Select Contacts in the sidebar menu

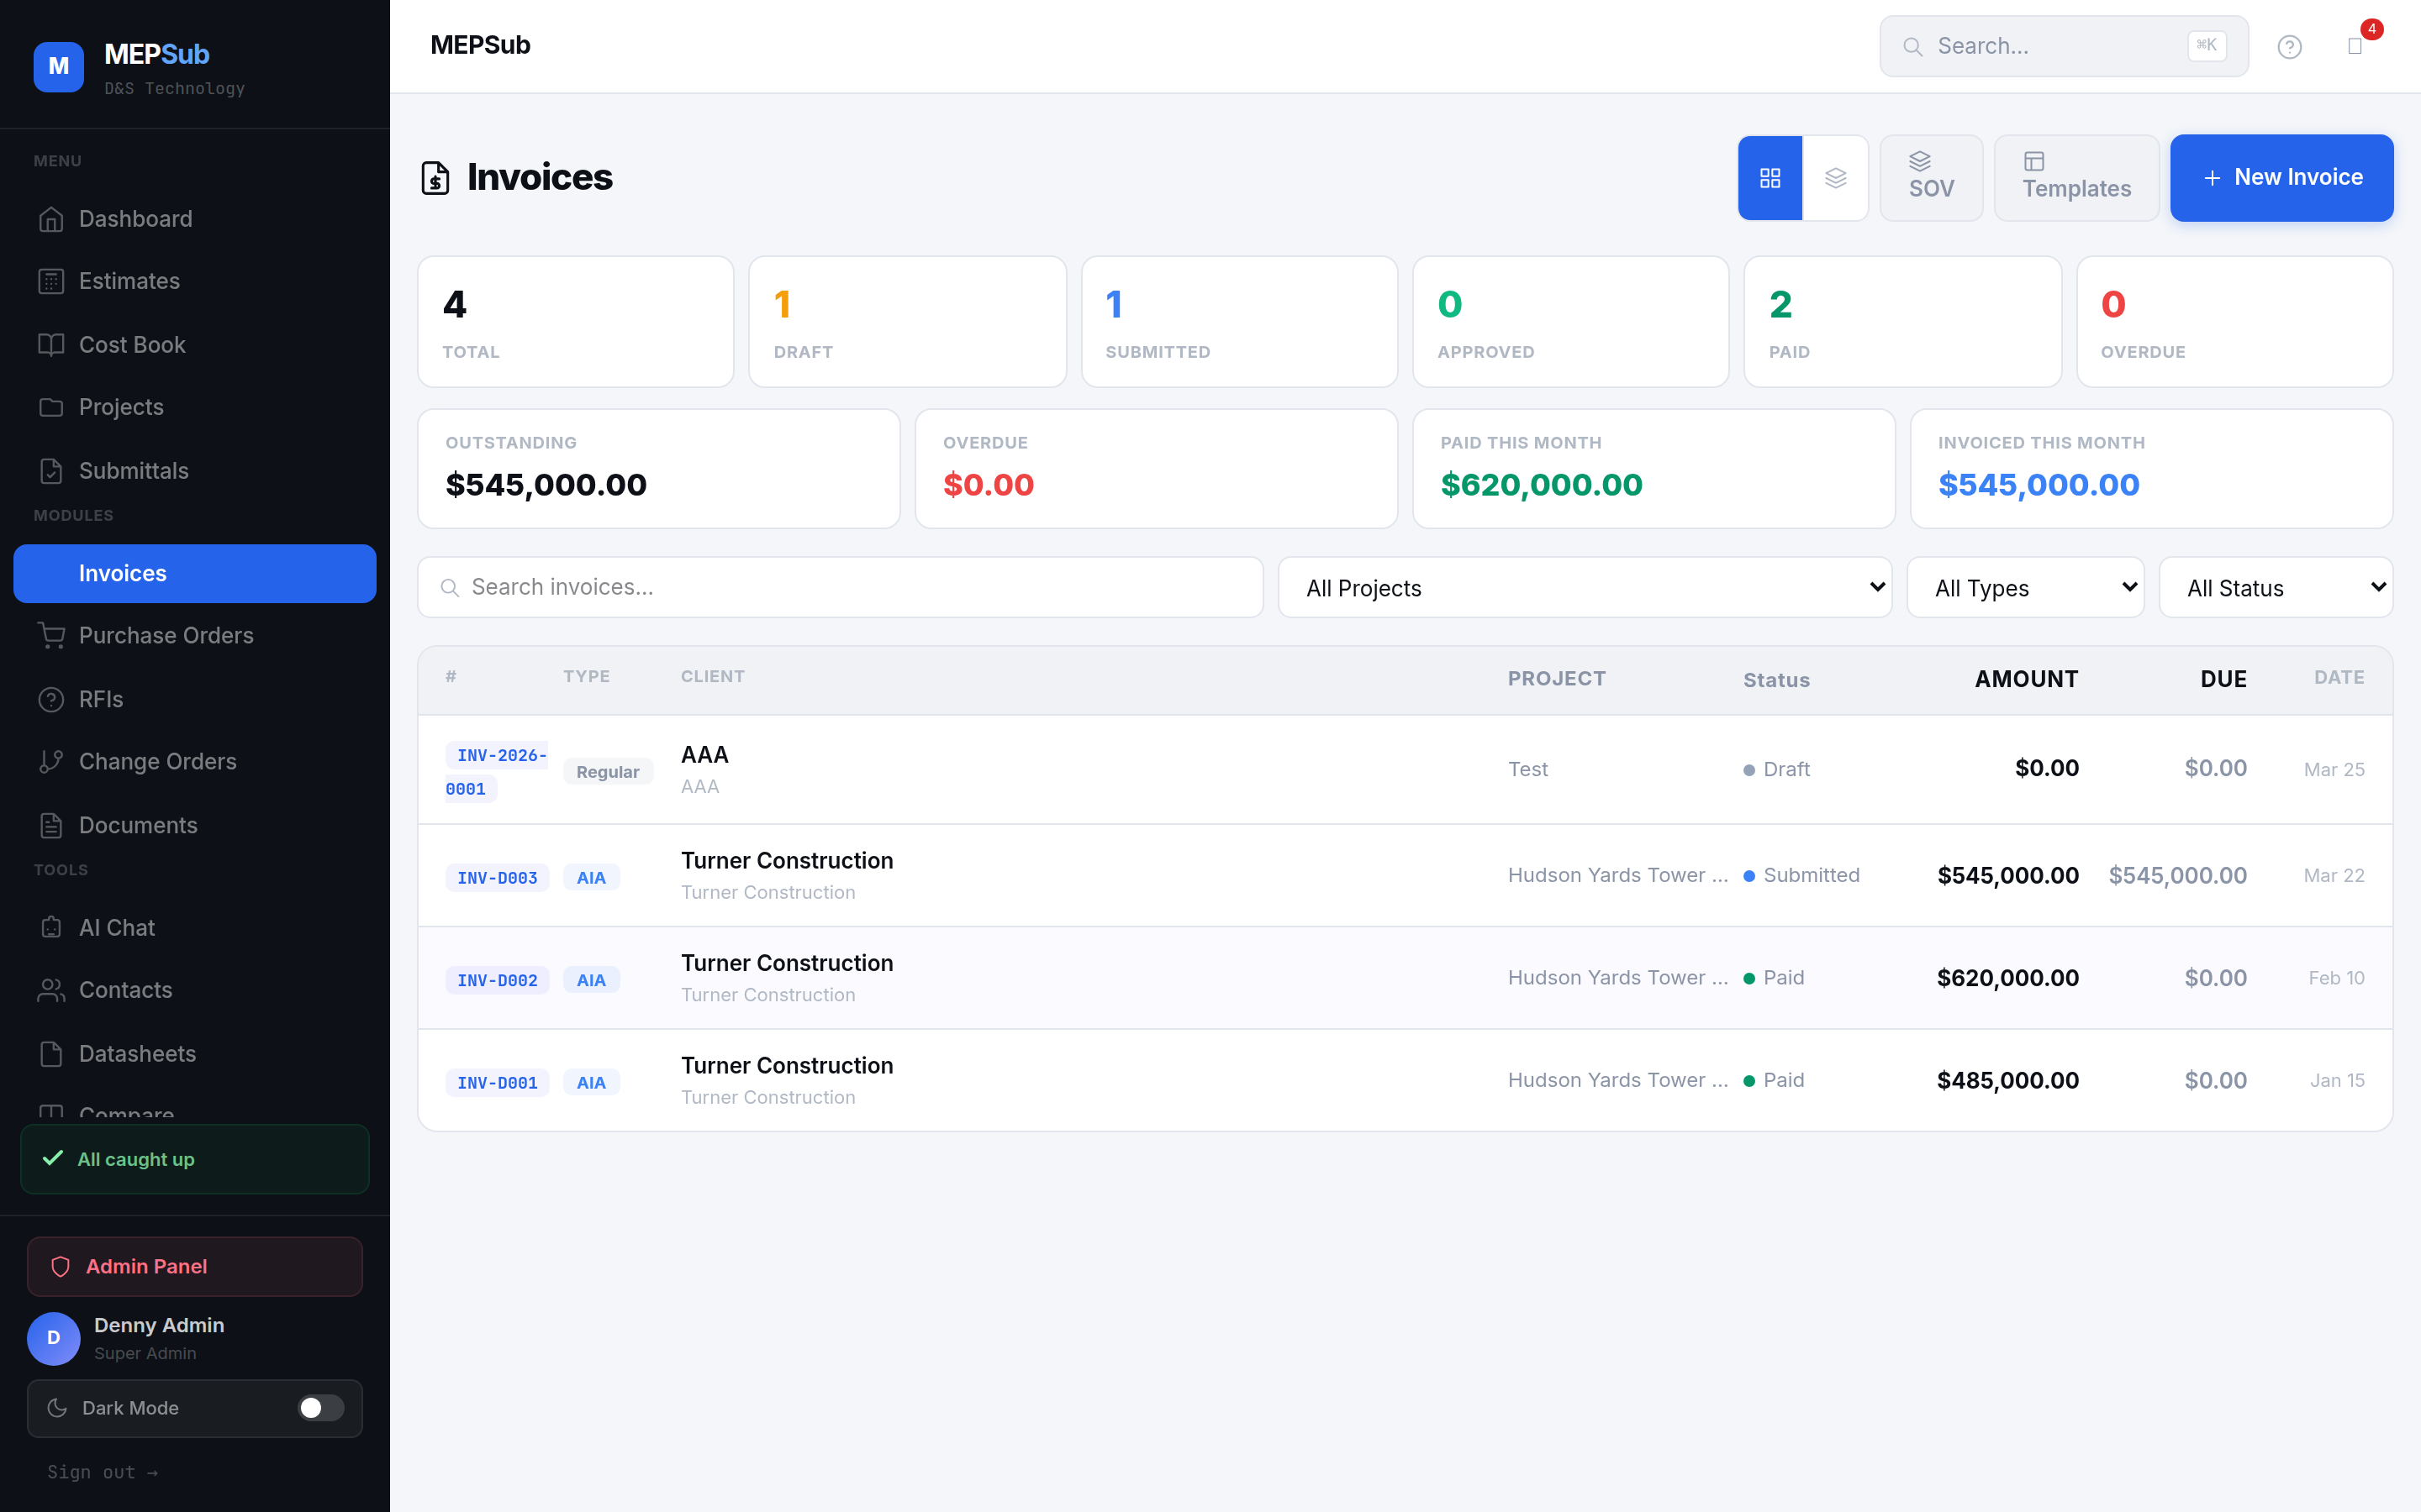click(126, 990)
